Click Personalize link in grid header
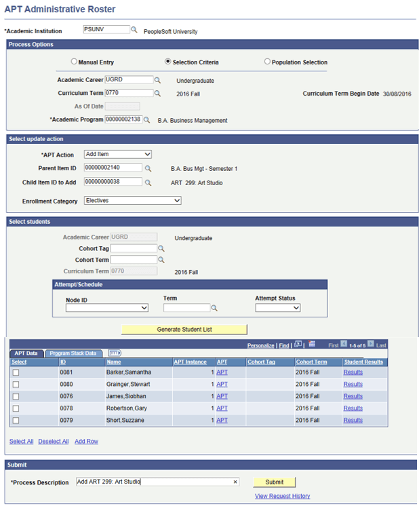 [x=260, y=346]
